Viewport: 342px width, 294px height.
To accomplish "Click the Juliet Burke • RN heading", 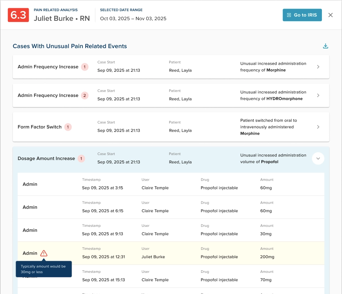I will click(62, 18).
